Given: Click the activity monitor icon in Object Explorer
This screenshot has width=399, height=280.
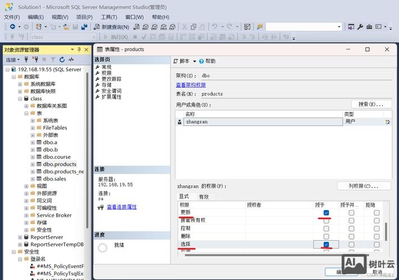Looking at the screenshot, I should click(71, 59).
